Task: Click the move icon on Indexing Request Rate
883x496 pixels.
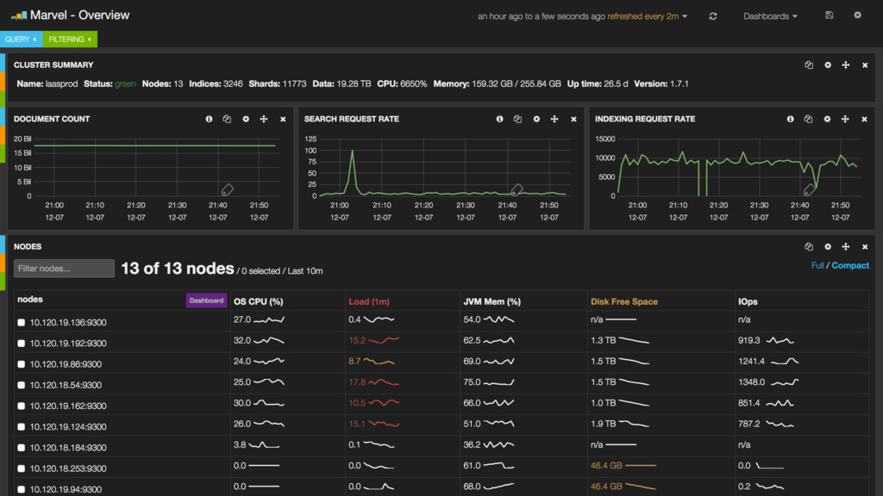Action: (x=845, y=119)
